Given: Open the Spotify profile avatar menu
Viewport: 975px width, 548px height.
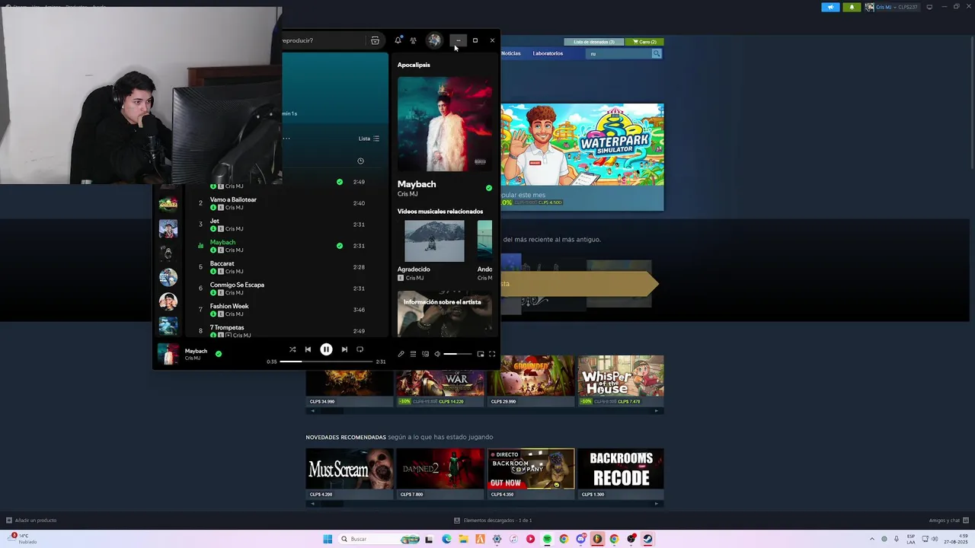Looking at the screenshot, I should pos(434,40).
